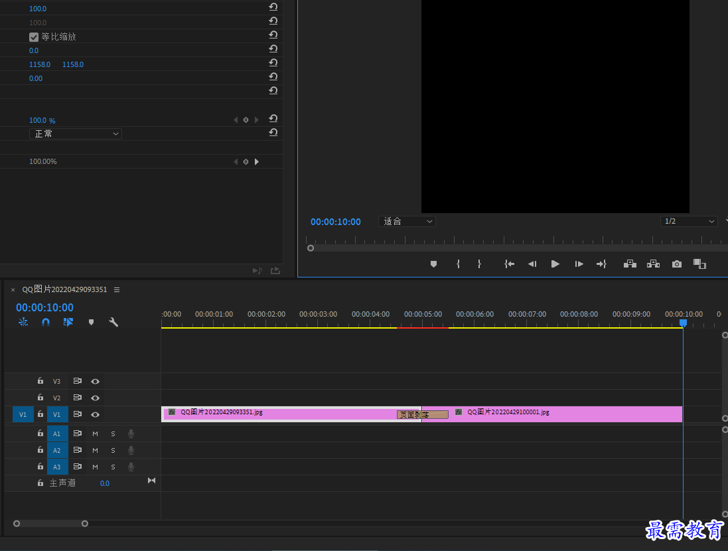This screenshot has width=728, height=551.
Task: Open the Comparison View button
Action: coord(699,264)
